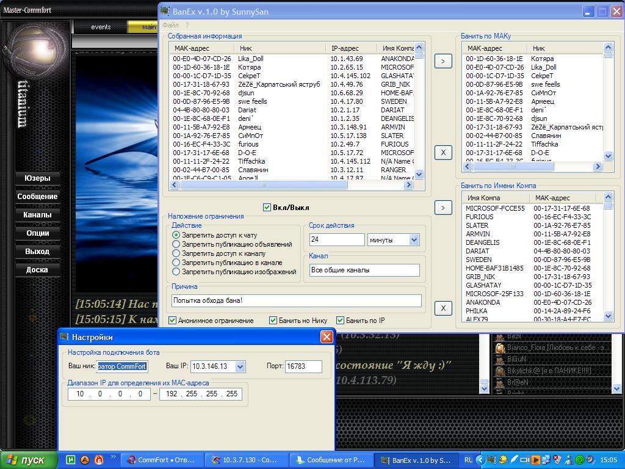Viewport: 625px width, 469px height.
Task: Click Bianco_Fiore's avatar icon in user list
Action: pos(499,348)
